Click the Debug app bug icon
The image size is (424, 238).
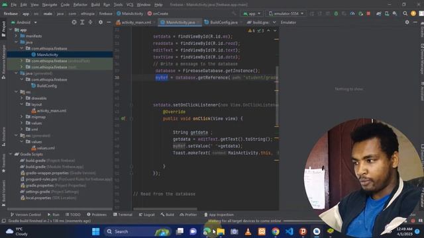336,13
